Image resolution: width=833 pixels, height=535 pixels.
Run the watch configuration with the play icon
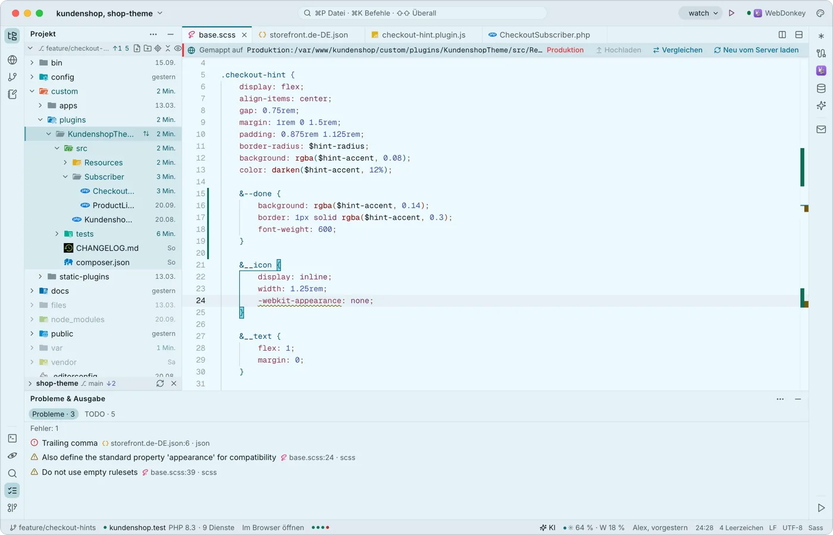(732, 13)
